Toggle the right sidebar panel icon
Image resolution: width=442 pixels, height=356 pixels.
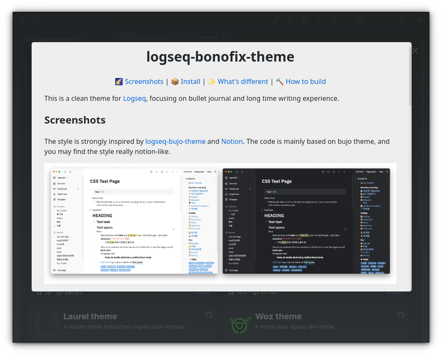point(360,20)
